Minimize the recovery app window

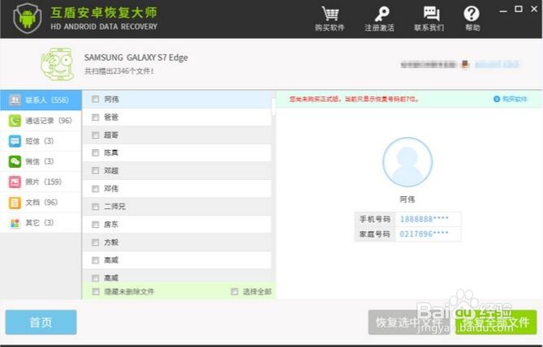[503, 11]
